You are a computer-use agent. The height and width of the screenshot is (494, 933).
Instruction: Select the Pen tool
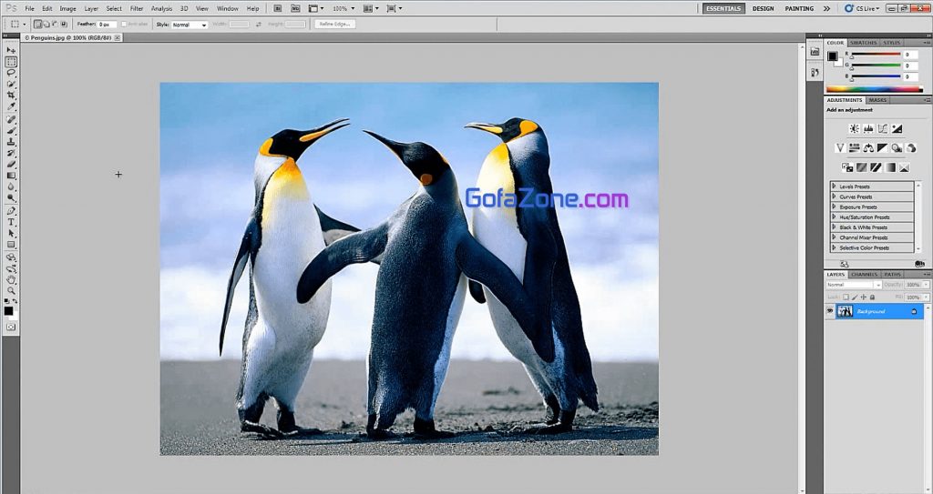pos(11,211)
